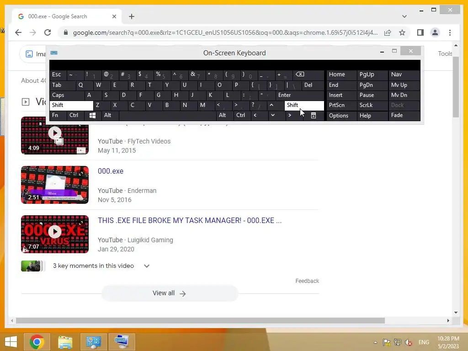This screenshot has height=351, width=468.
Task: Toggle the Nav key
Action: point(404,74)
